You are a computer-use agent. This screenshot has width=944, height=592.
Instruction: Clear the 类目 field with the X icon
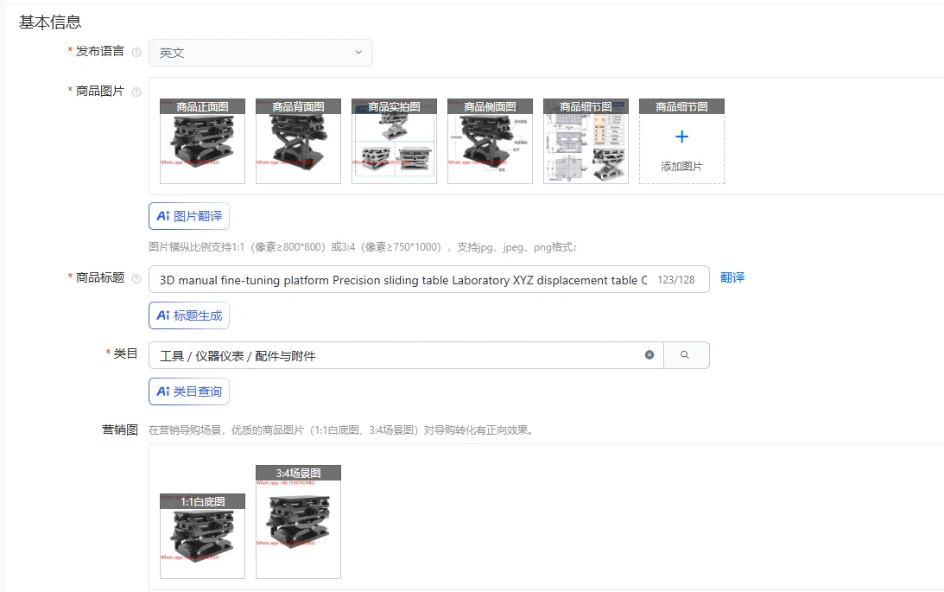pos(649,355)
